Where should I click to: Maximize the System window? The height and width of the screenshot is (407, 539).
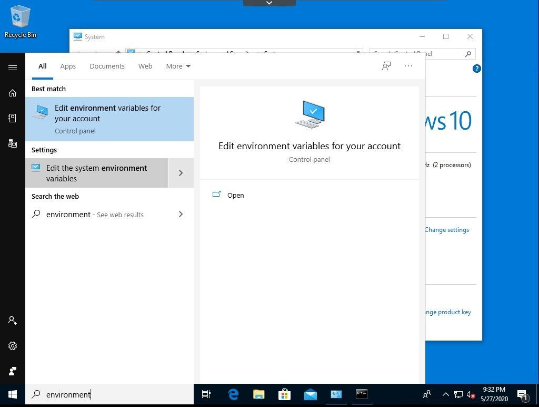[446, 36]
